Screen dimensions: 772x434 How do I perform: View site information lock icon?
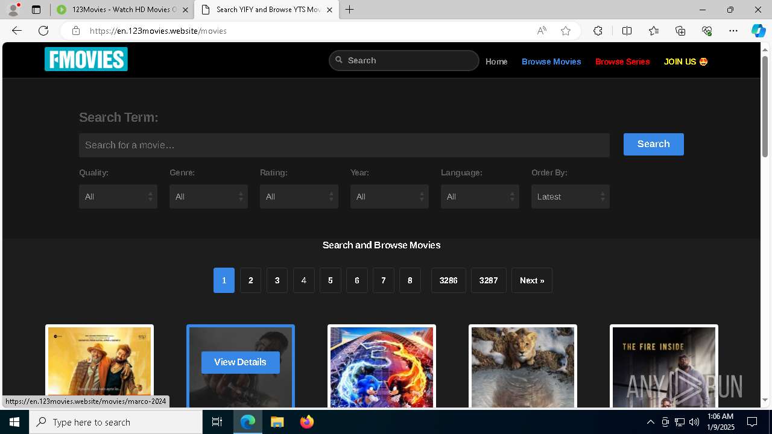tap(75, 31)
